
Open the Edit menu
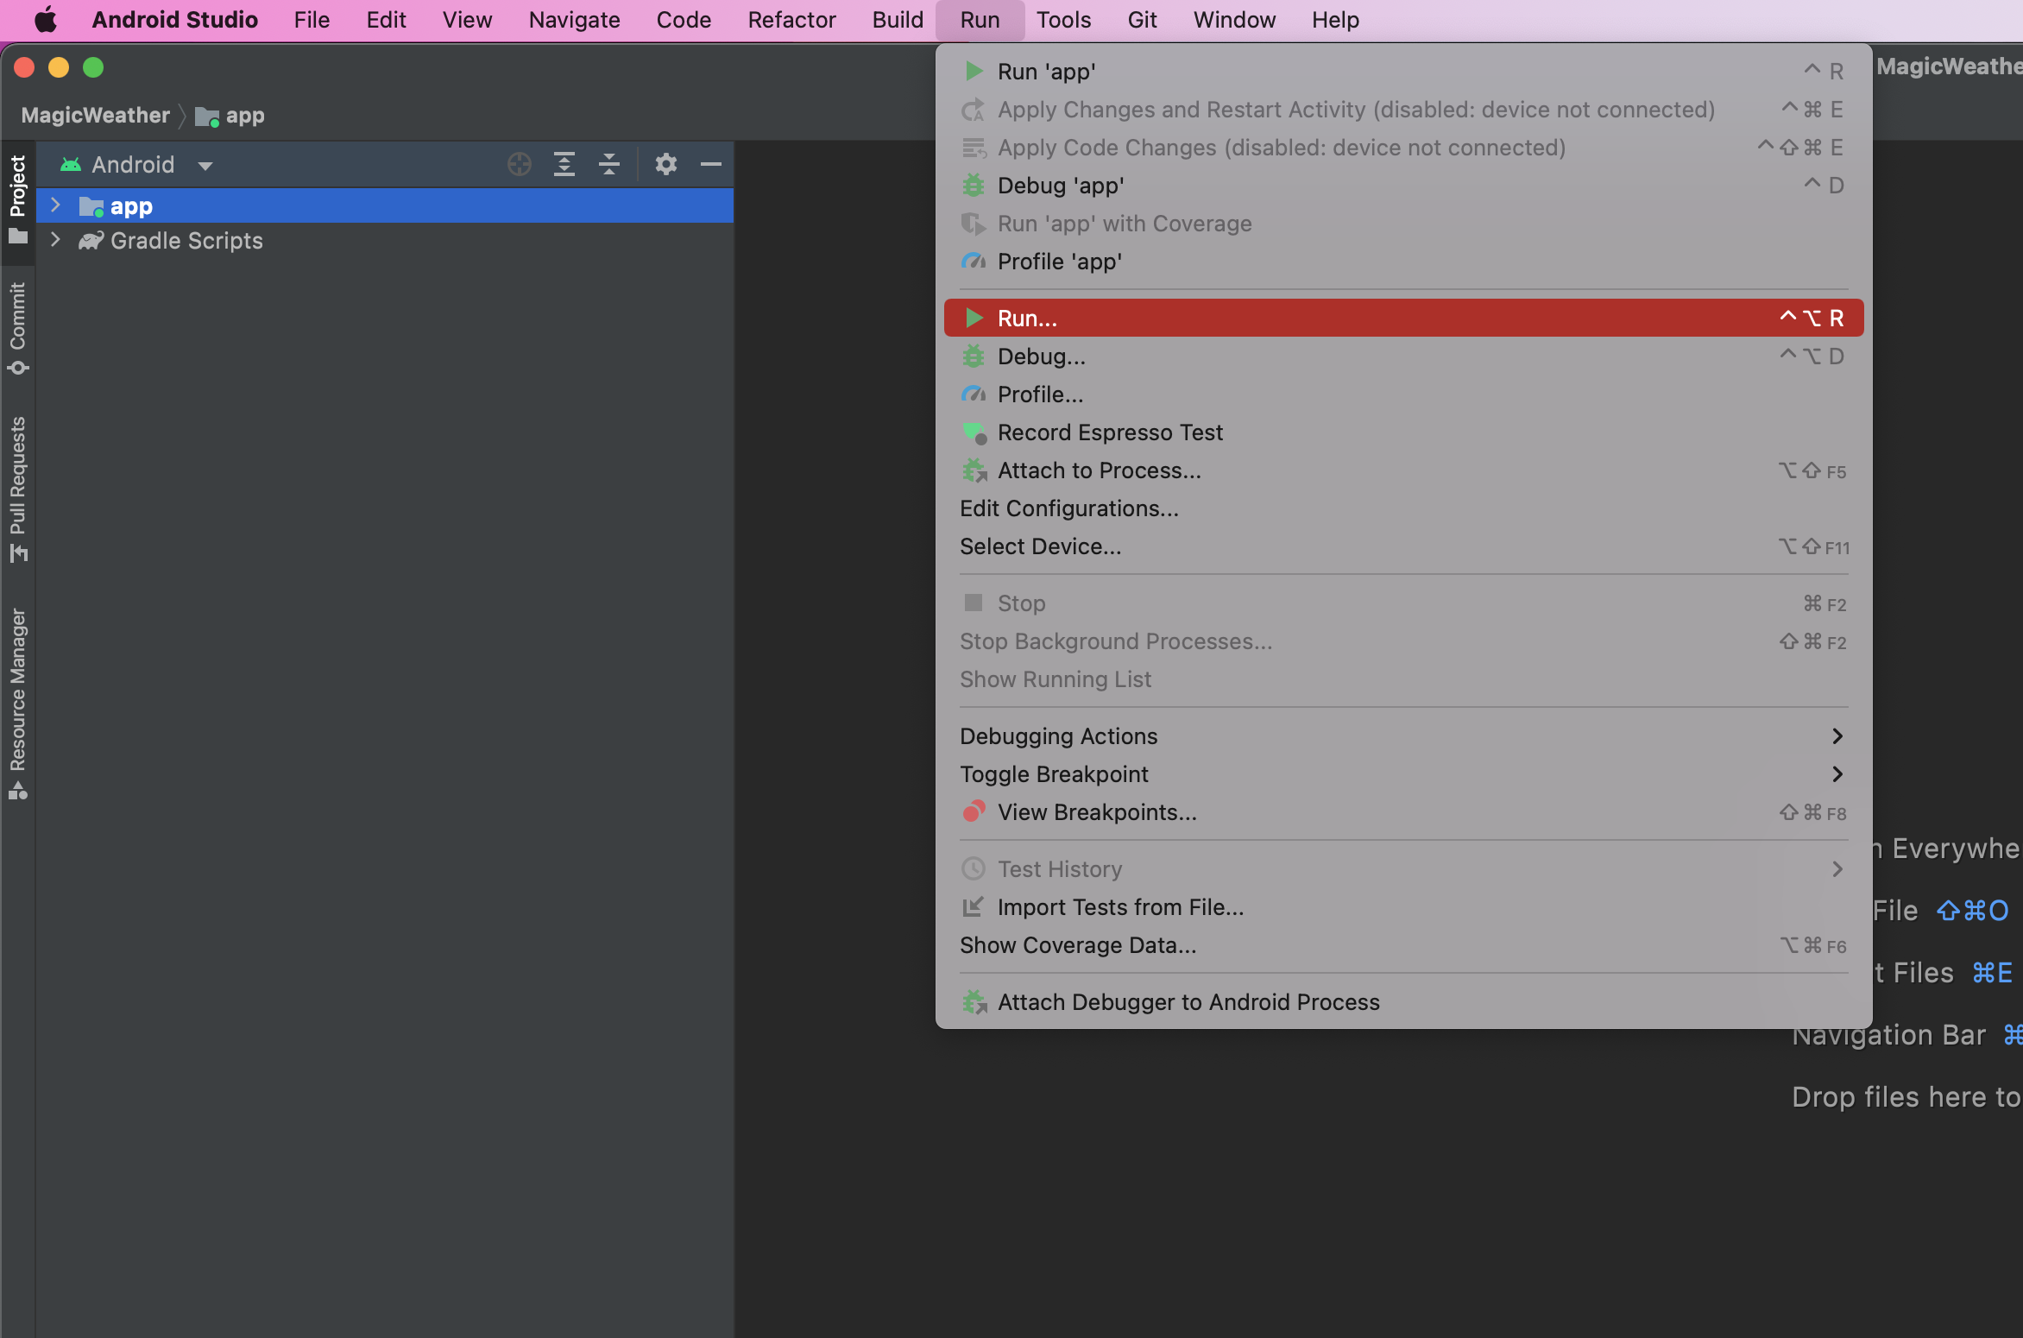coord(386,19)
